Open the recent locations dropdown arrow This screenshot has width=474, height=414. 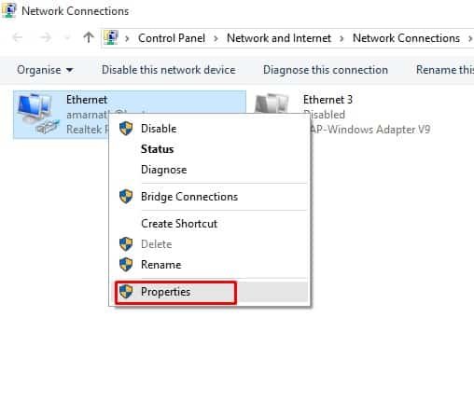tap(67, 38)
